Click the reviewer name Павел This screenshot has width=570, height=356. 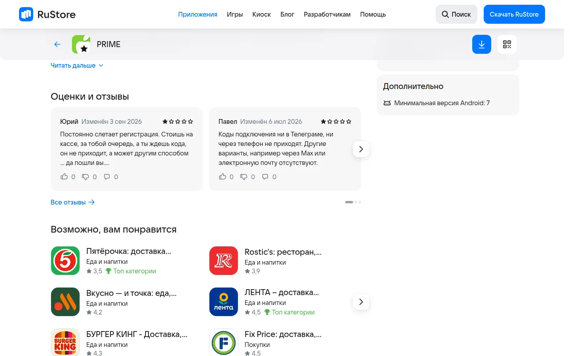pos(228,121)
